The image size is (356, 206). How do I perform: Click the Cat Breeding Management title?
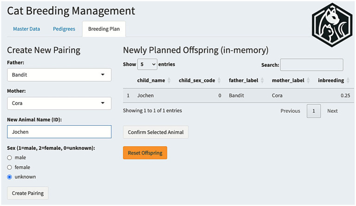[x=71, y=11]
